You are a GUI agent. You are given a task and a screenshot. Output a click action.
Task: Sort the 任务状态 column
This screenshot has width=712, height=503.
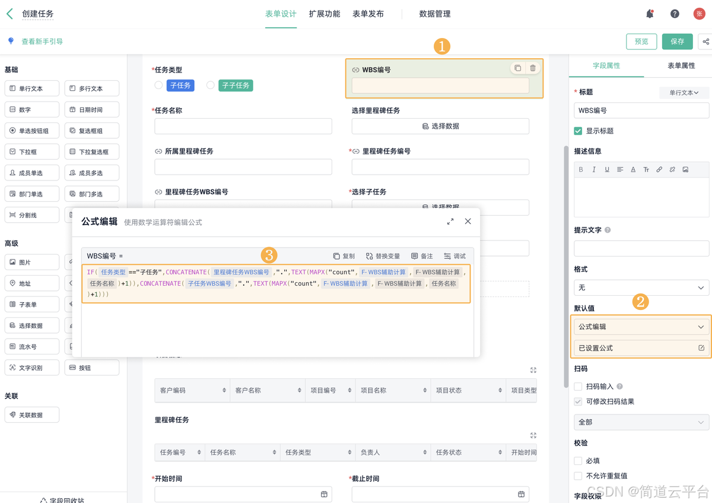500,453
